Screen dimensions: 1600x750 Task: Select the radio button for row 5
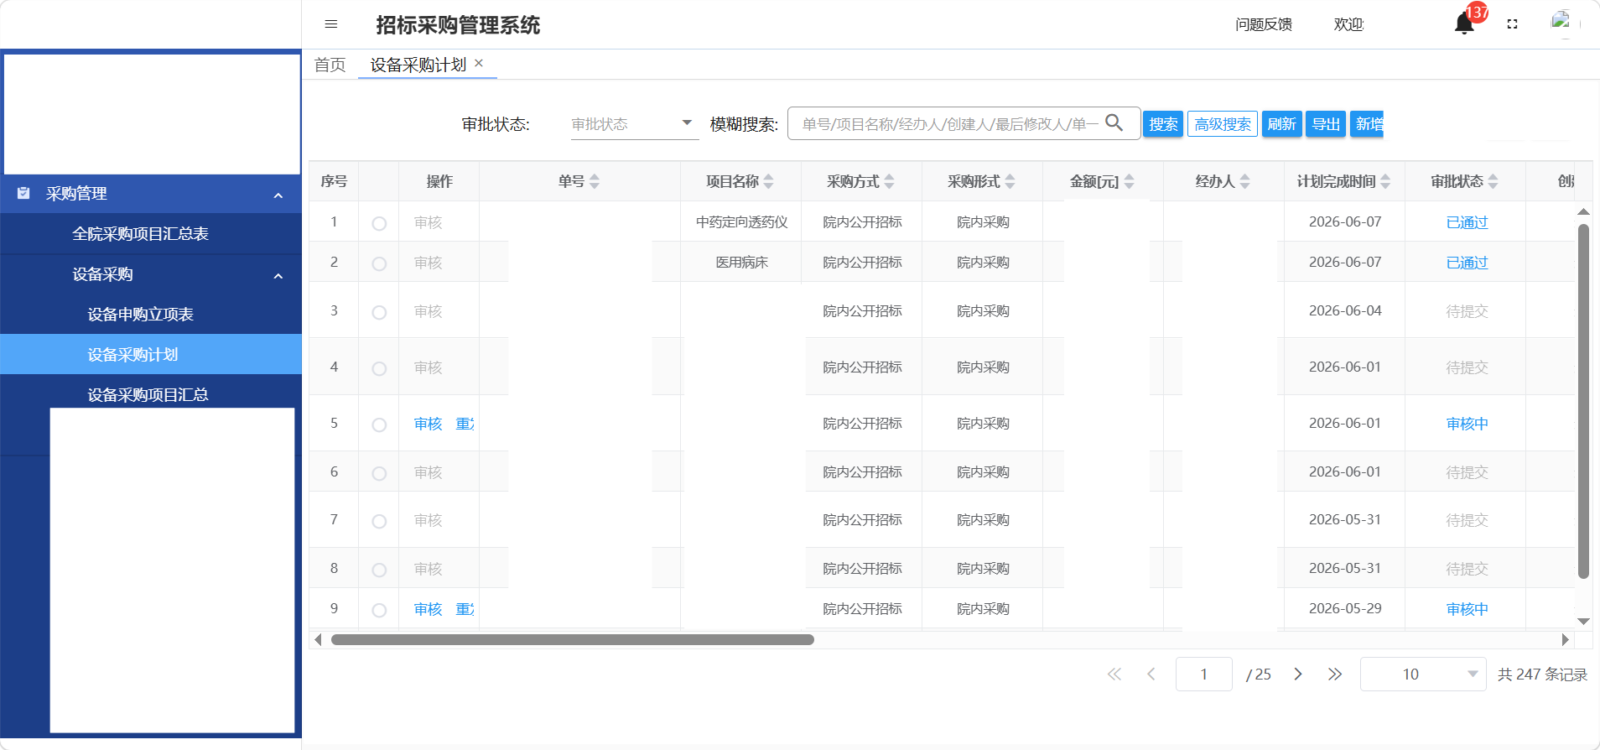379,424
